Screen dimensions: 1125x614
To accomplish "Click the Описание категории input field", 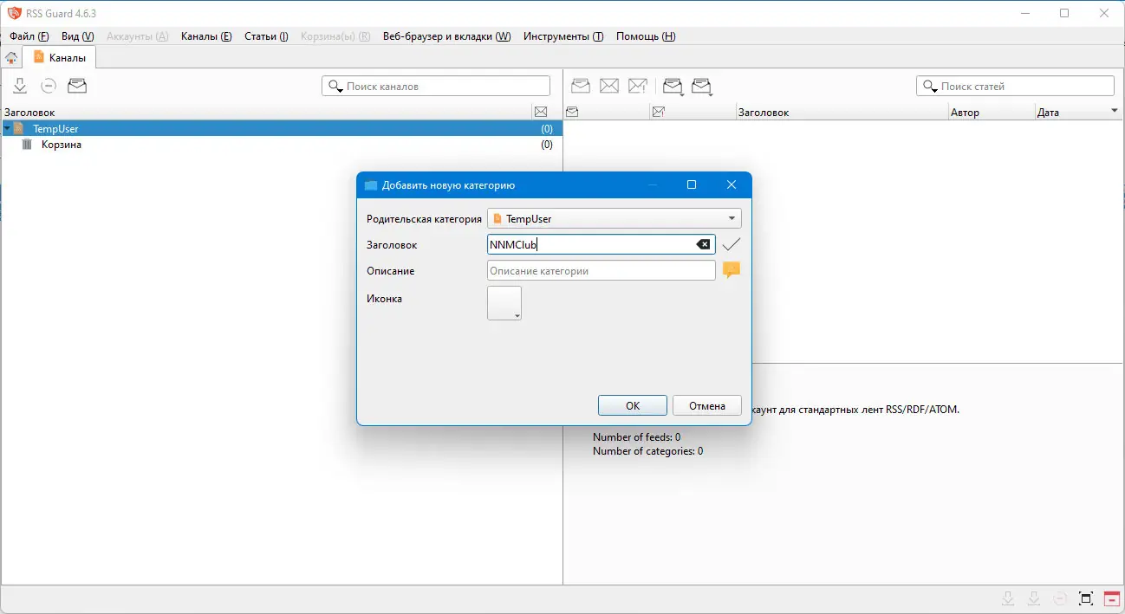I will [602, 270].
